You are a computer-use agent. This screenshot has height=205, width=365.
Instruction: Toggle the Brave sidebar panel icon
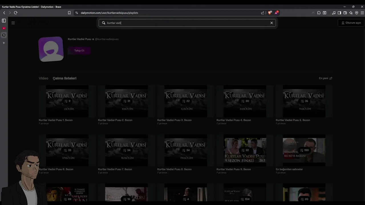click(x=339, y=13)
